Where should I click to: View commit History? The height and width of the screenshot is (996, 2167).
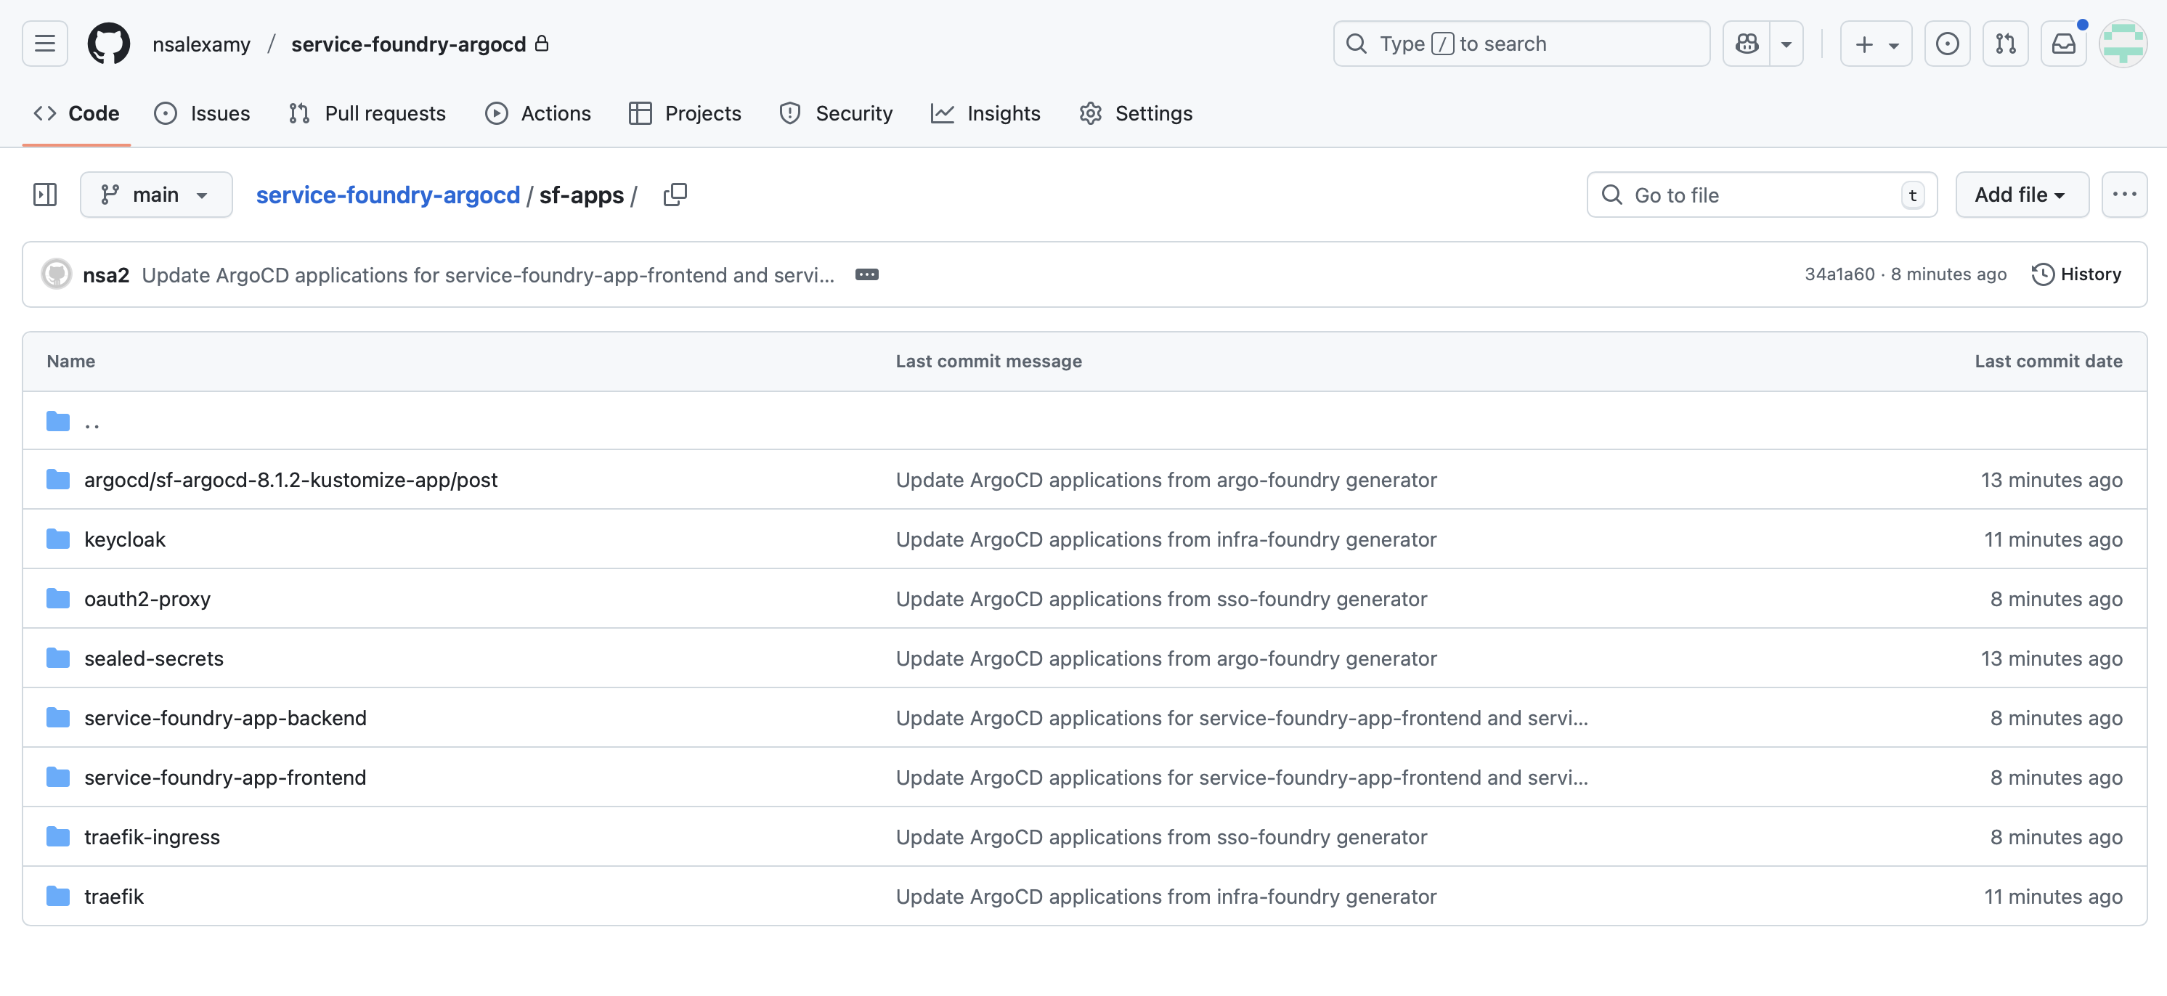coord(2076,274)
